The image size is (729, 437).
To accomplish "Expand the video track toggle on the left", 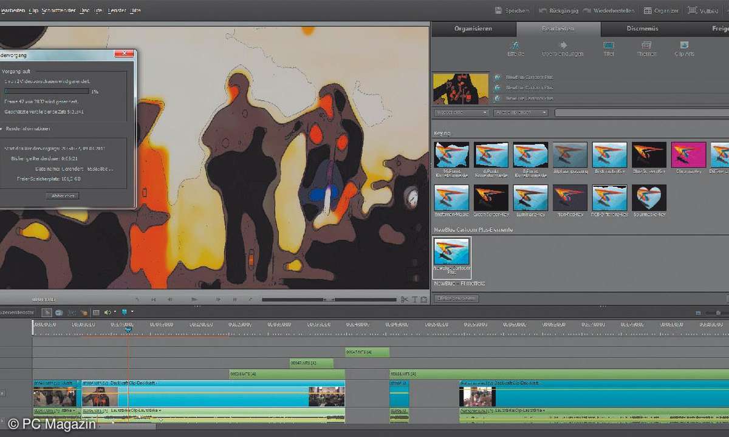I will [2, 393].
